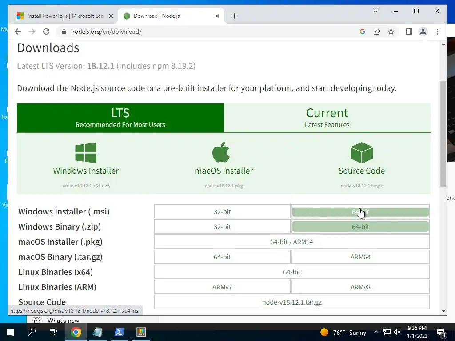The width and height of the screenshot is (455, 341).
Task: Download Linux ARMv8 binaries
Action: (x=360, y=287)
